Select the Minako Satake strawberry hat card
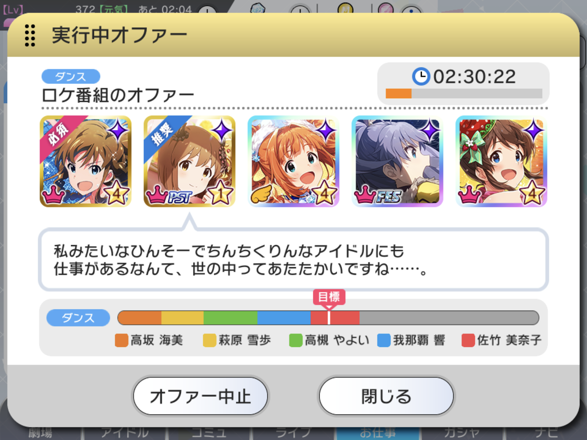The width and height of the screenshot is (587, 440). click(x=501, y=161)
